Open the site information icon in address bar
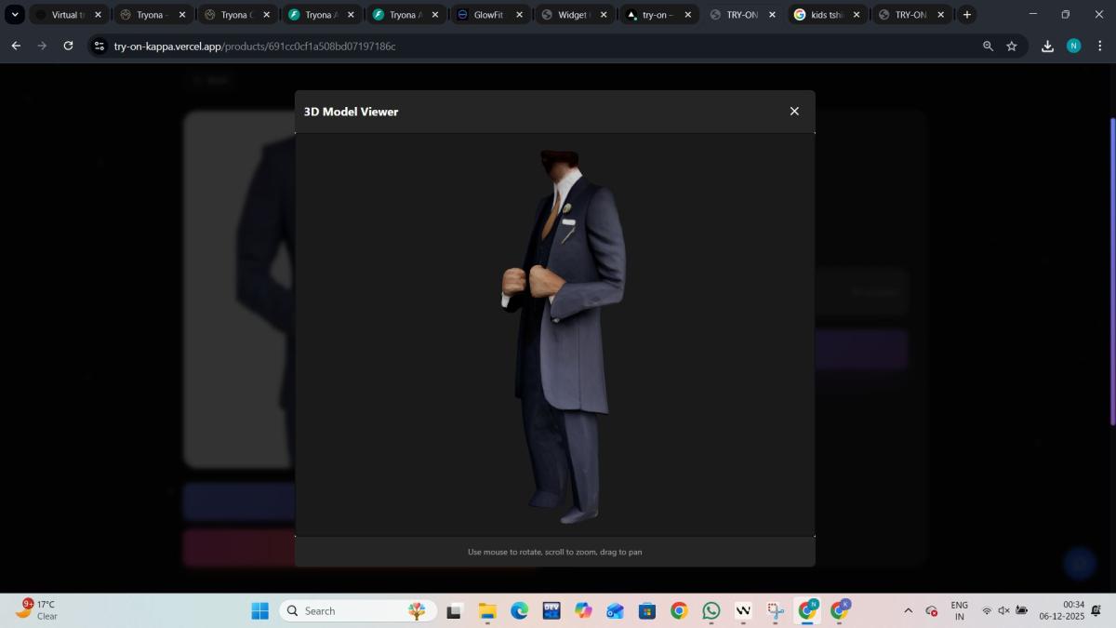 coord(100,46)
